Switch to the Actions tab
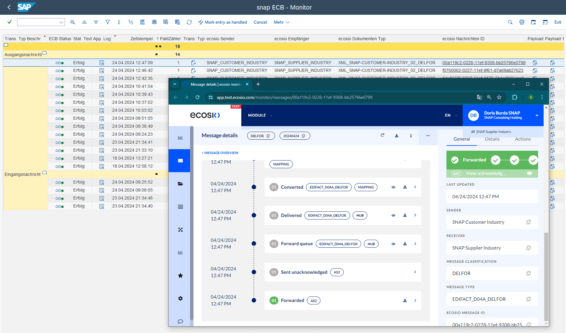The image size is (566, 333). coord(522,139)
